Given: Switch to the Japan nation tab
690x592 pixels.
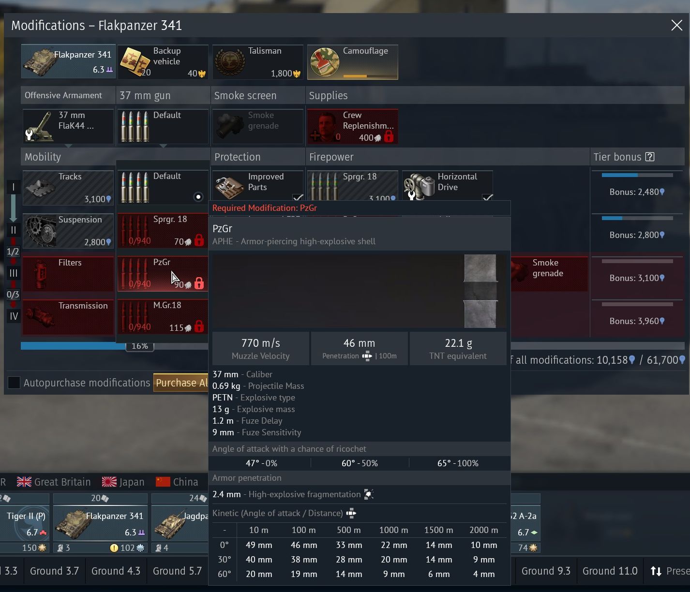Looking at the screenshot, I should tap(123, 482).
